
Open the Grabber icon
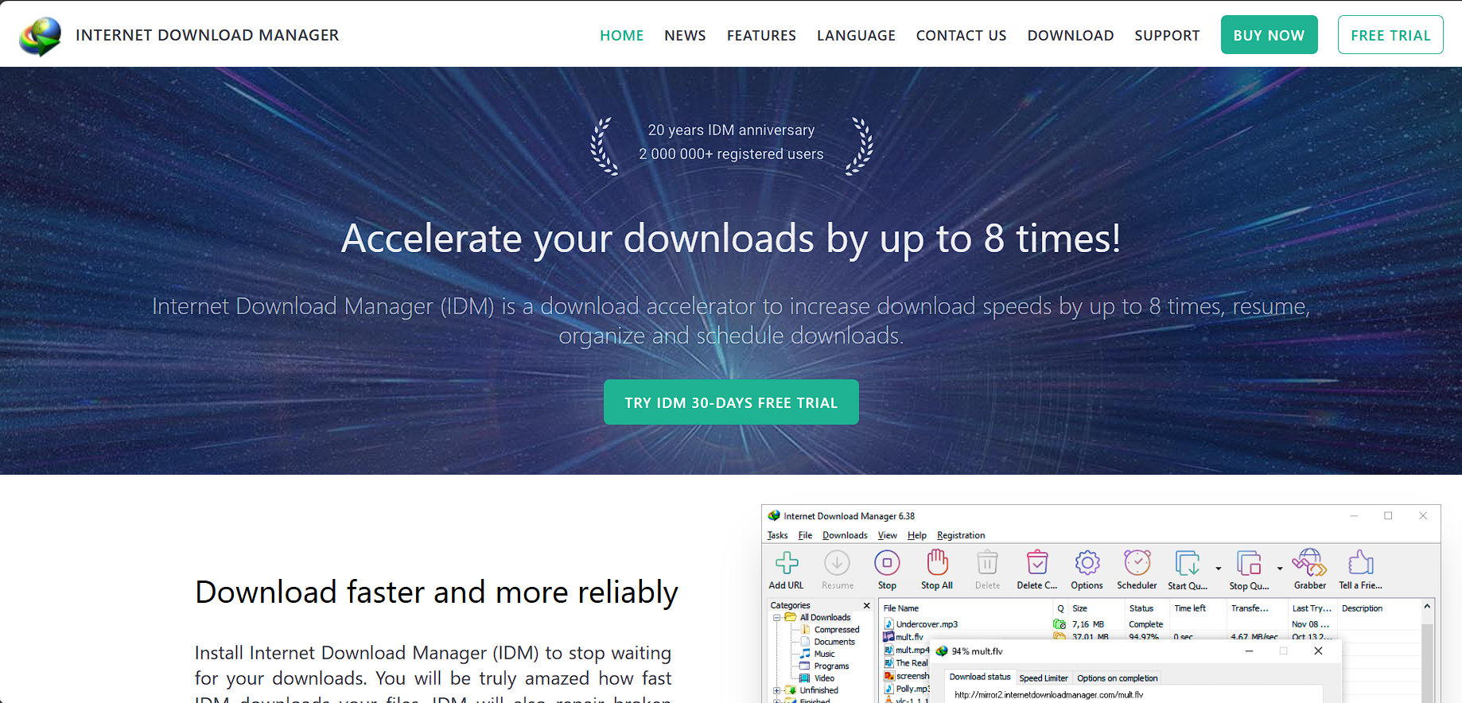[x=1309, y=562]
